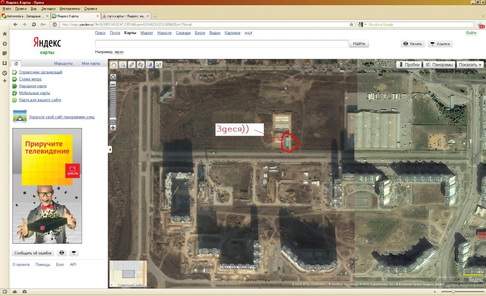
Task: Activate the magnifier zoom-area tool
Action: point(122,65)
